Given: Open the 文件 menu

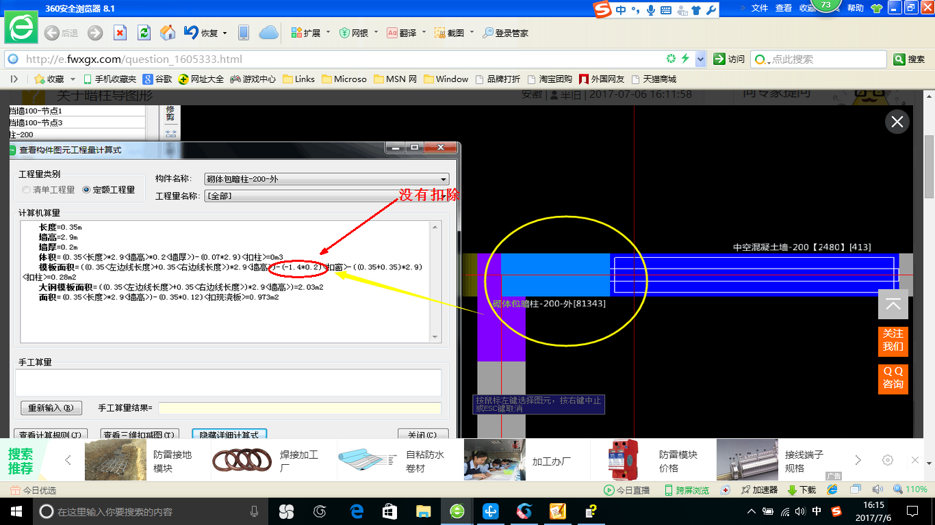Looking at the screenshot, I should (760, 8).
